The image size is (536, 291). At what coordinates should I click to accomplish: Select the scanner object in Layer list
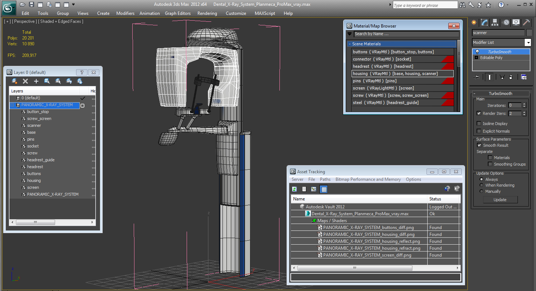coord(34,125)
